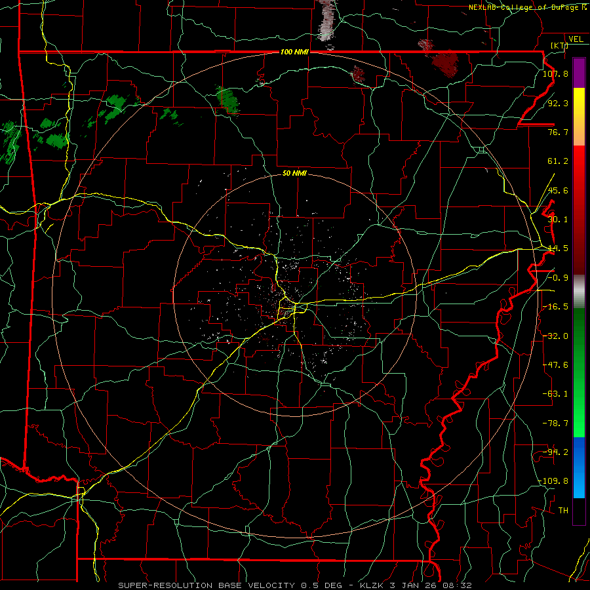
Task: Click the purple top segment of velocity color bar
Action: point(579,73)
